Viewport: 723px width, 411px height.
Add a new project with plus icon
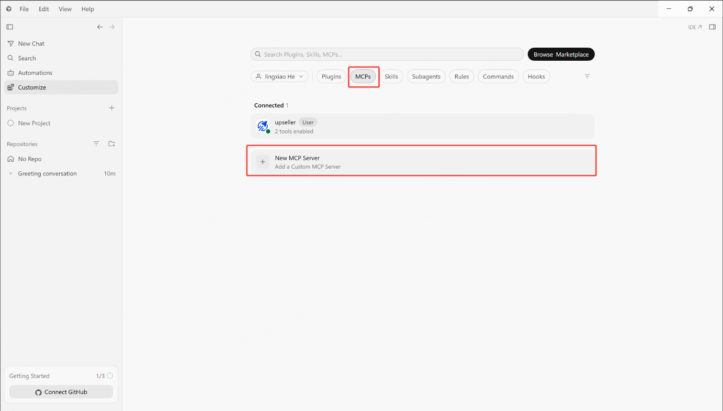(111, 108)
